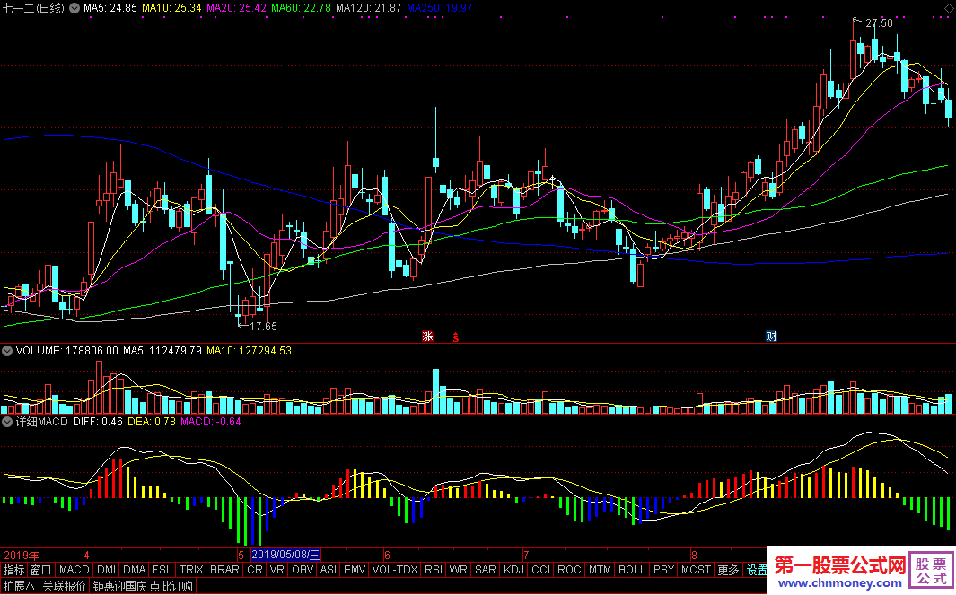This screenshot has height=595, width=956.
Task: Open the 钜惠迎国庆 点此订购 promotion link
Action: (143, 586)
